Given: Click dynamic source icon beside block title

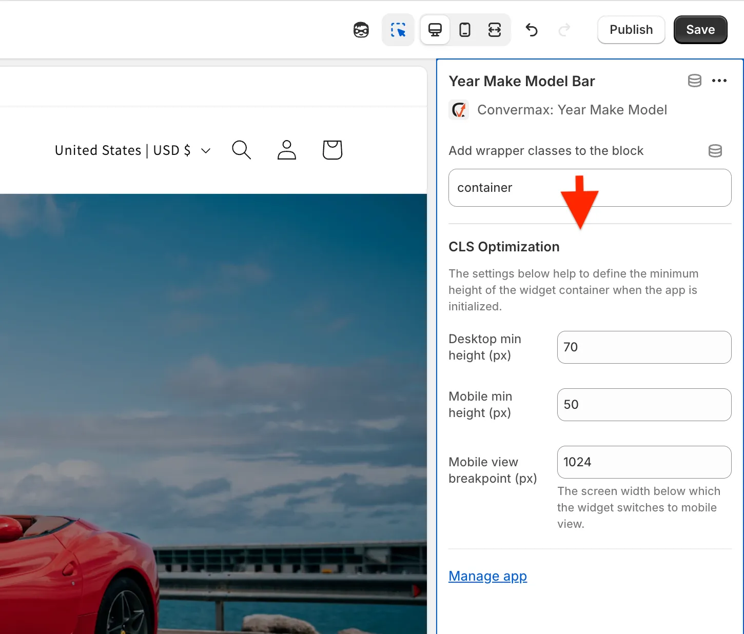Looking at the screenshot, I should [x=694, y=81].
